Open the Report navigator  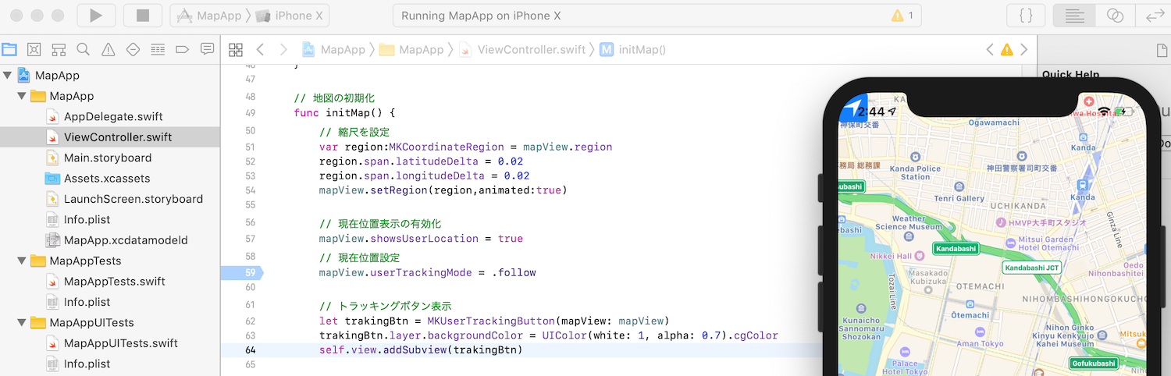pos(207,50)
